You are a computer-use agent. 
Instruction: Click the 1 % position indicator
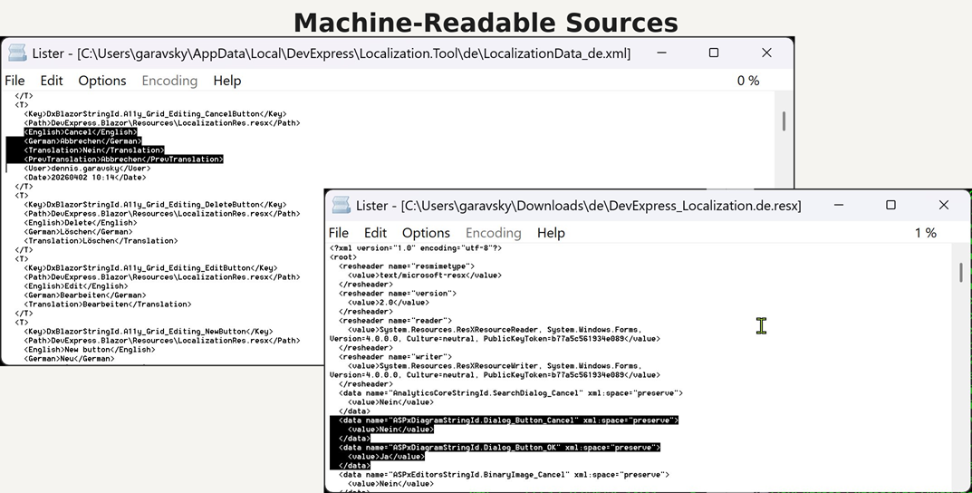(x=926, y=233)
